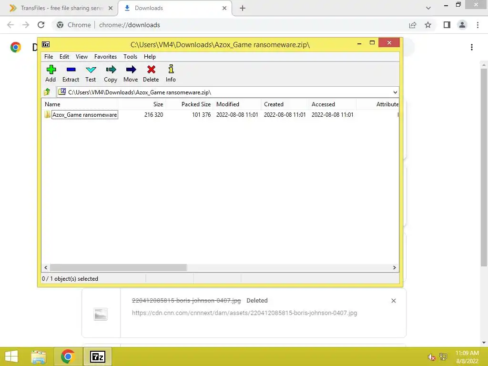Open File Explorer from taskbar
488x366 pixels.
39,356
